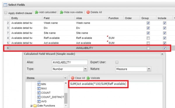The width and height of the screenshot is (175, 108).
Task: Click the Hide non-visible button label
Action: pyautogui.click(x=73, y=12)
